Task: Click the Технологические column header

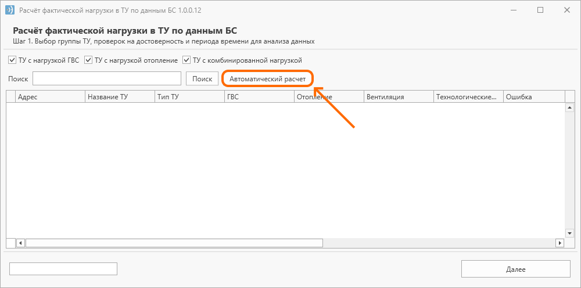Action: point(468,97)
